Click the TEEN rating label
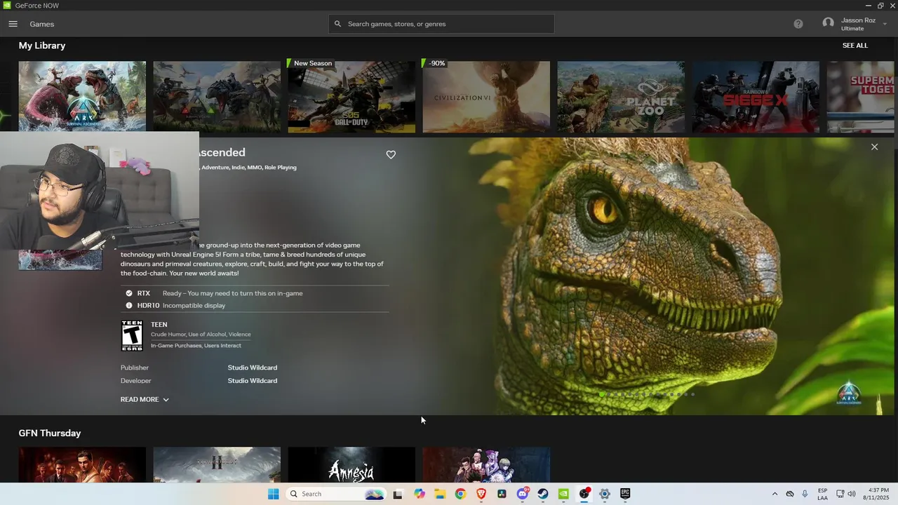This screenshot has width=898, height=505. pos(159,325)
